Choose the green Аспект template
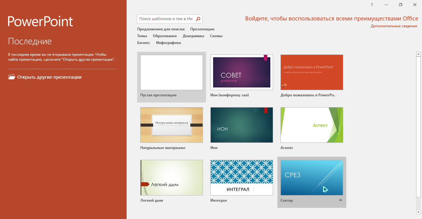422x219 pixels. pos(312,125)
